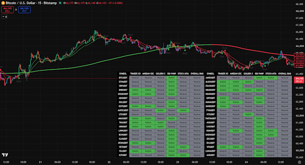The image size is (305, 165).
Task: Click SANDUSDT TRADER XD Bullish cell
Action: tap(223, 106)
